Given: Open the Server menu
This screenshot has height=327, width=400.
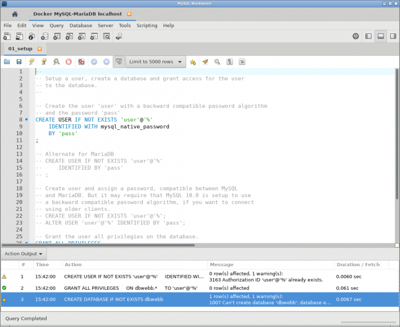Looking at the screenshot, I should [105, 25].
